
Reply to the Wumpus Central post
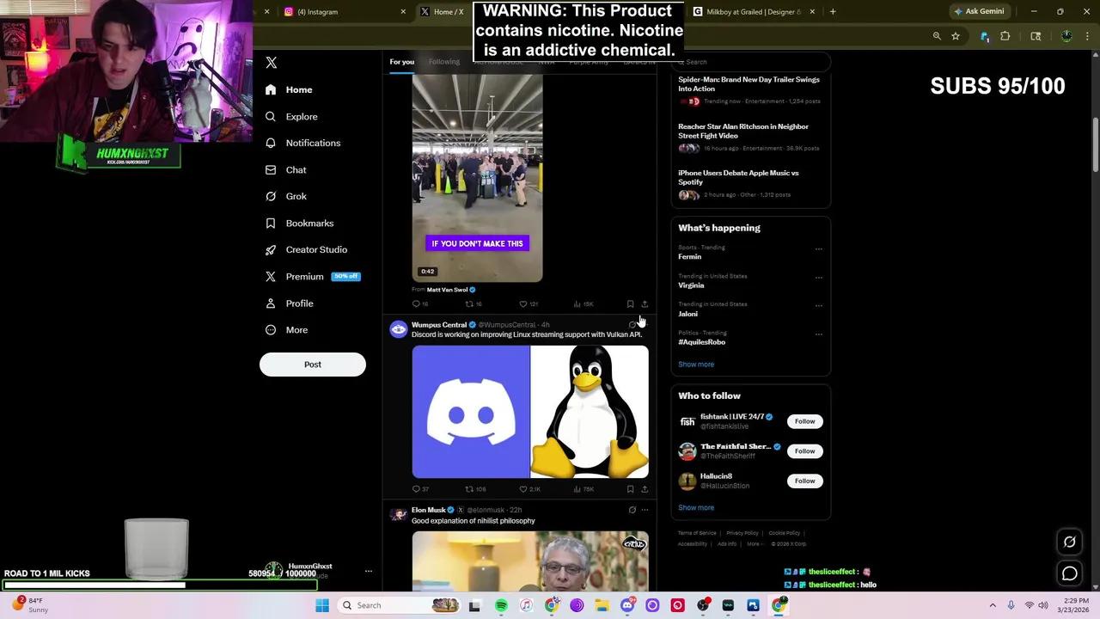419,489
